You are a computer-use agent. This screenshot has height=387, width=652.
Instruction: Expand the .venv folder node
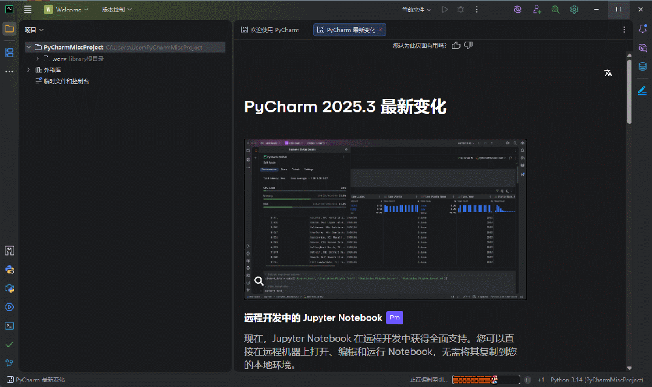coord(37,59)
